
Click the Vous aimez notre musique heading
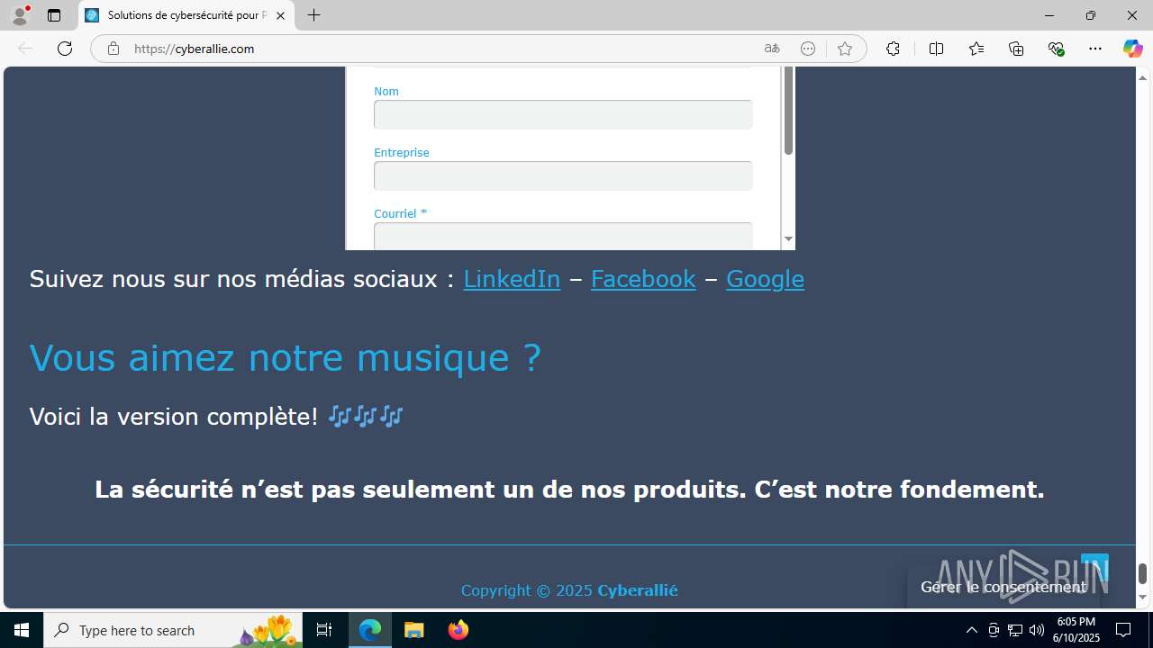[x=286, y=357]
